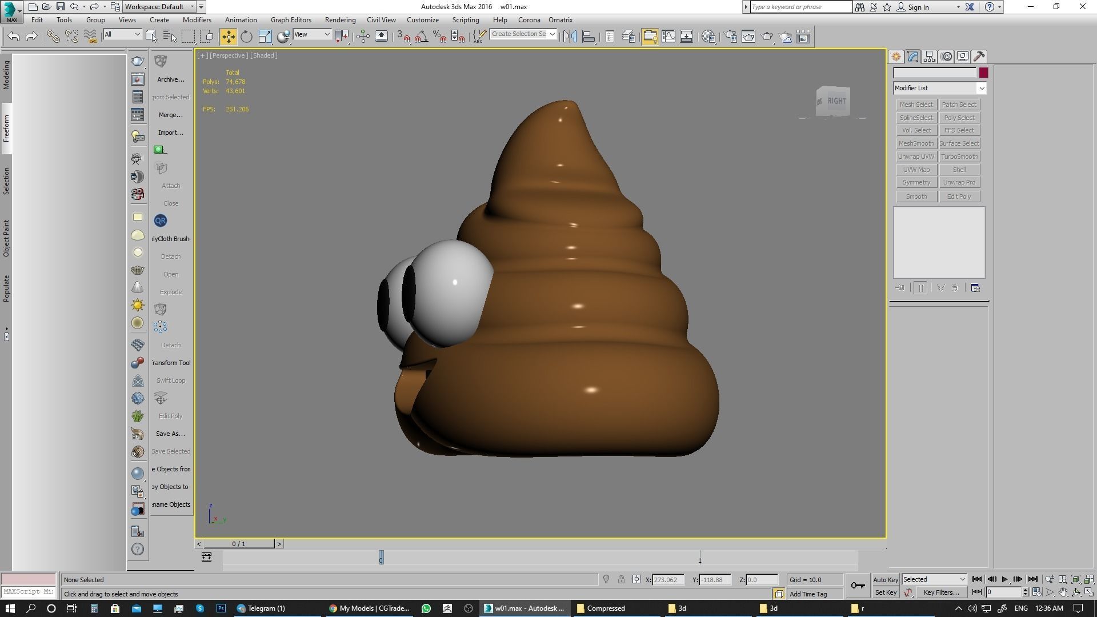Click the Edit Named Selection Sets icon
Image resolution: width=1097 pixels, height=617 pixels.
479,37
